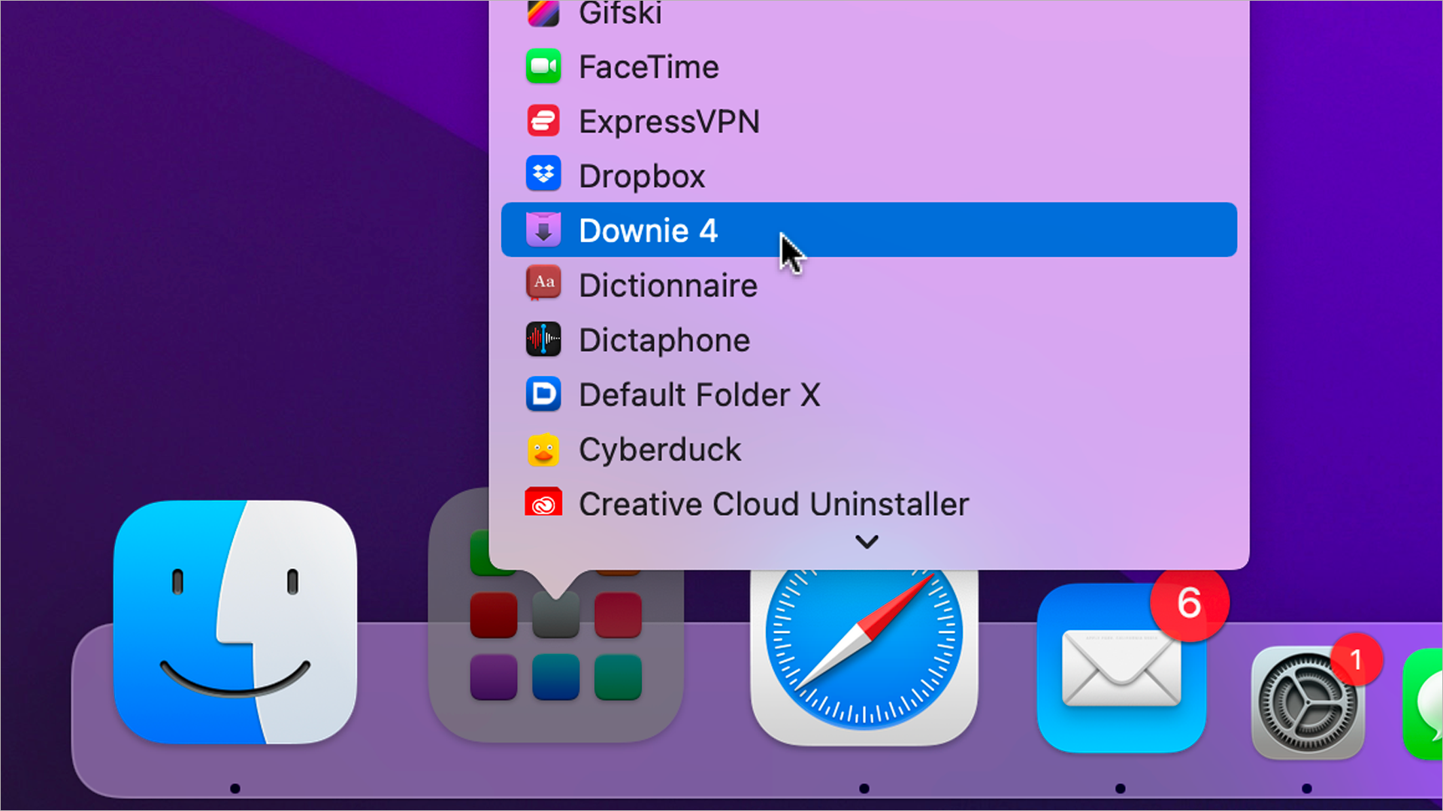This screenshot has height=811, width=1443.
Task: Click the Cyberduck duck icon
Action: click(x=543, y=449)
